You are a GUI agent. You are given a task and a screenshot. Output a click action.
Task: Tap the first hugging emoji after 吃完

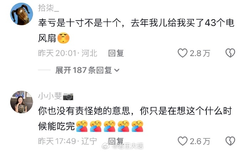pos(82,126)
